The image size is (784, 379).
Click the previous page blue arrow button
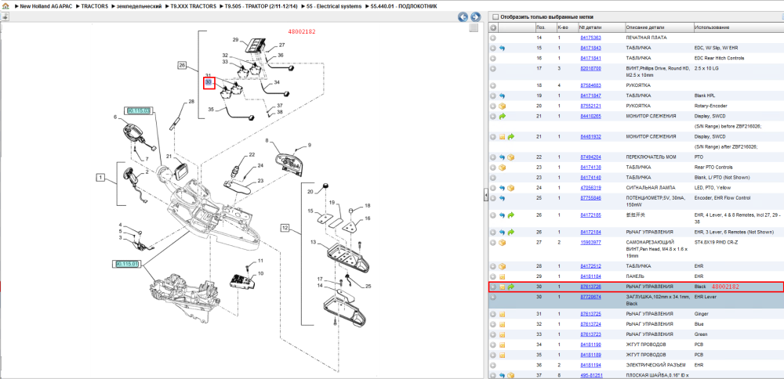tap(463, 17)
